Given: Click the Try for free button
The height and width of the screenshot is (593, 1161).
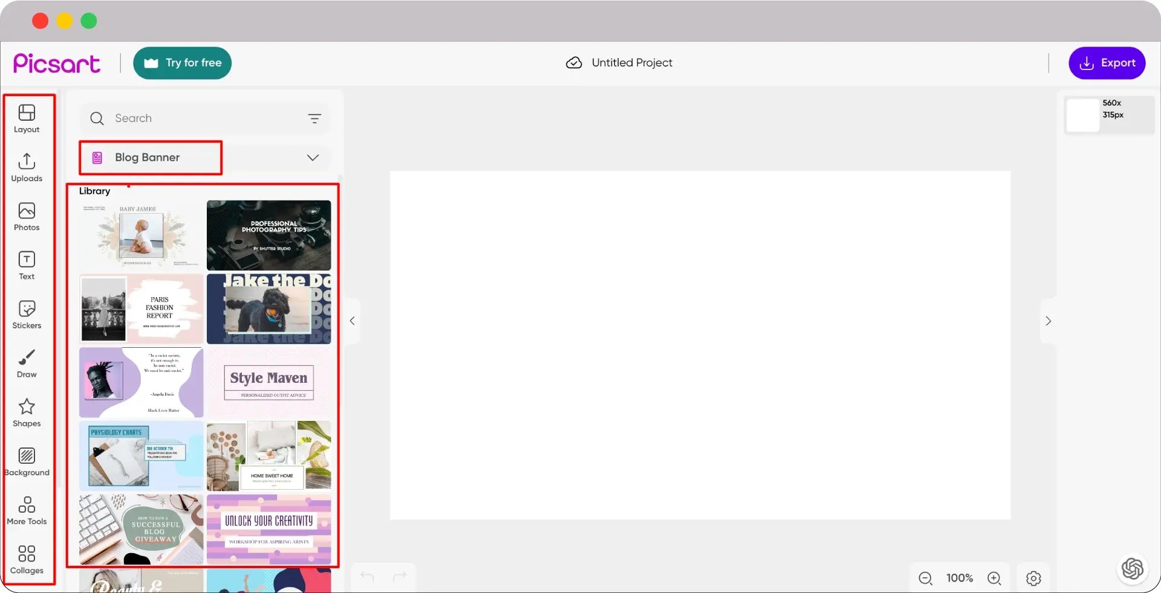Looking at the screenshot, I should [182, 63].
